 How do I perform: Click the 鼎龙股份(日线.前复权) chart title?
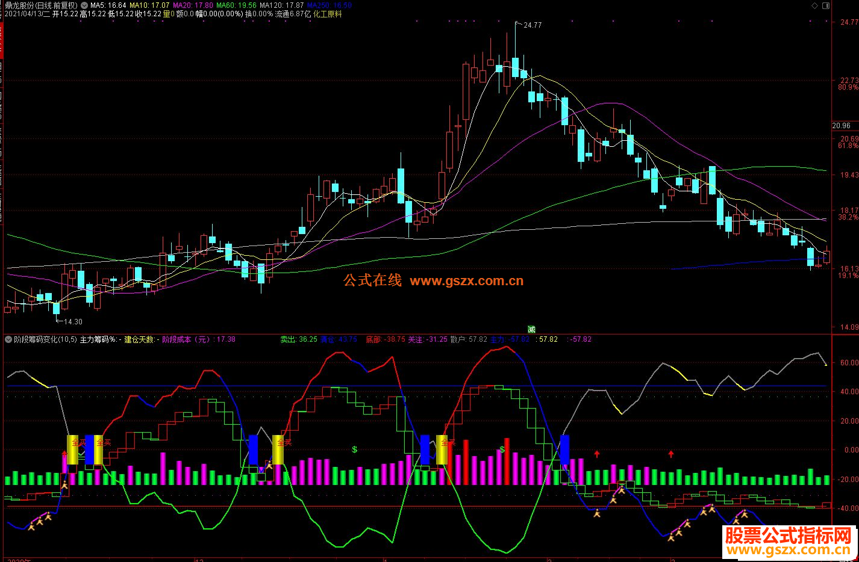tap(42, 5)
